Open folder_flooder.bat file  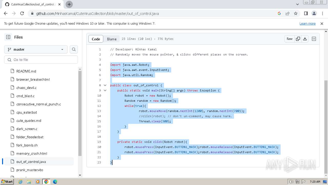[x=30, y=137]
